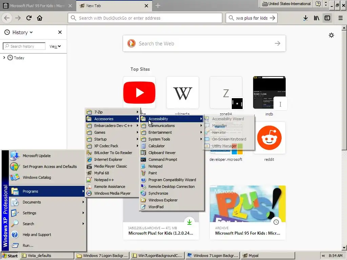Open Media Player Classic from Programs

tap(113, 166)
